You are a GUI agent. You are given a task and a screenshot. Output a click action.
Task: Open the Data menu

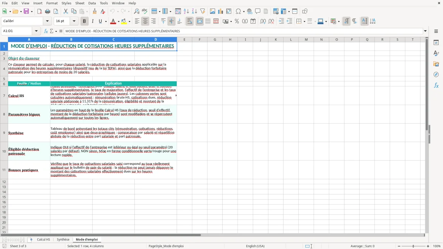click(x=92, y=3)
